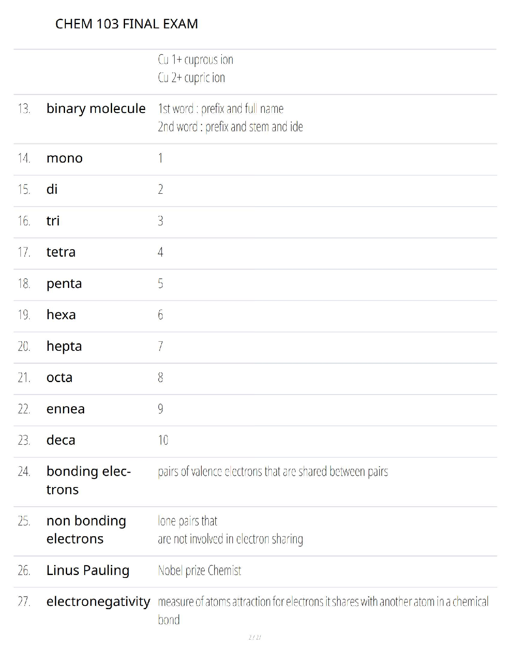The image size is (510, 660).
Task: Click the page number at the bottom
Action: click(x=255, y=637)
